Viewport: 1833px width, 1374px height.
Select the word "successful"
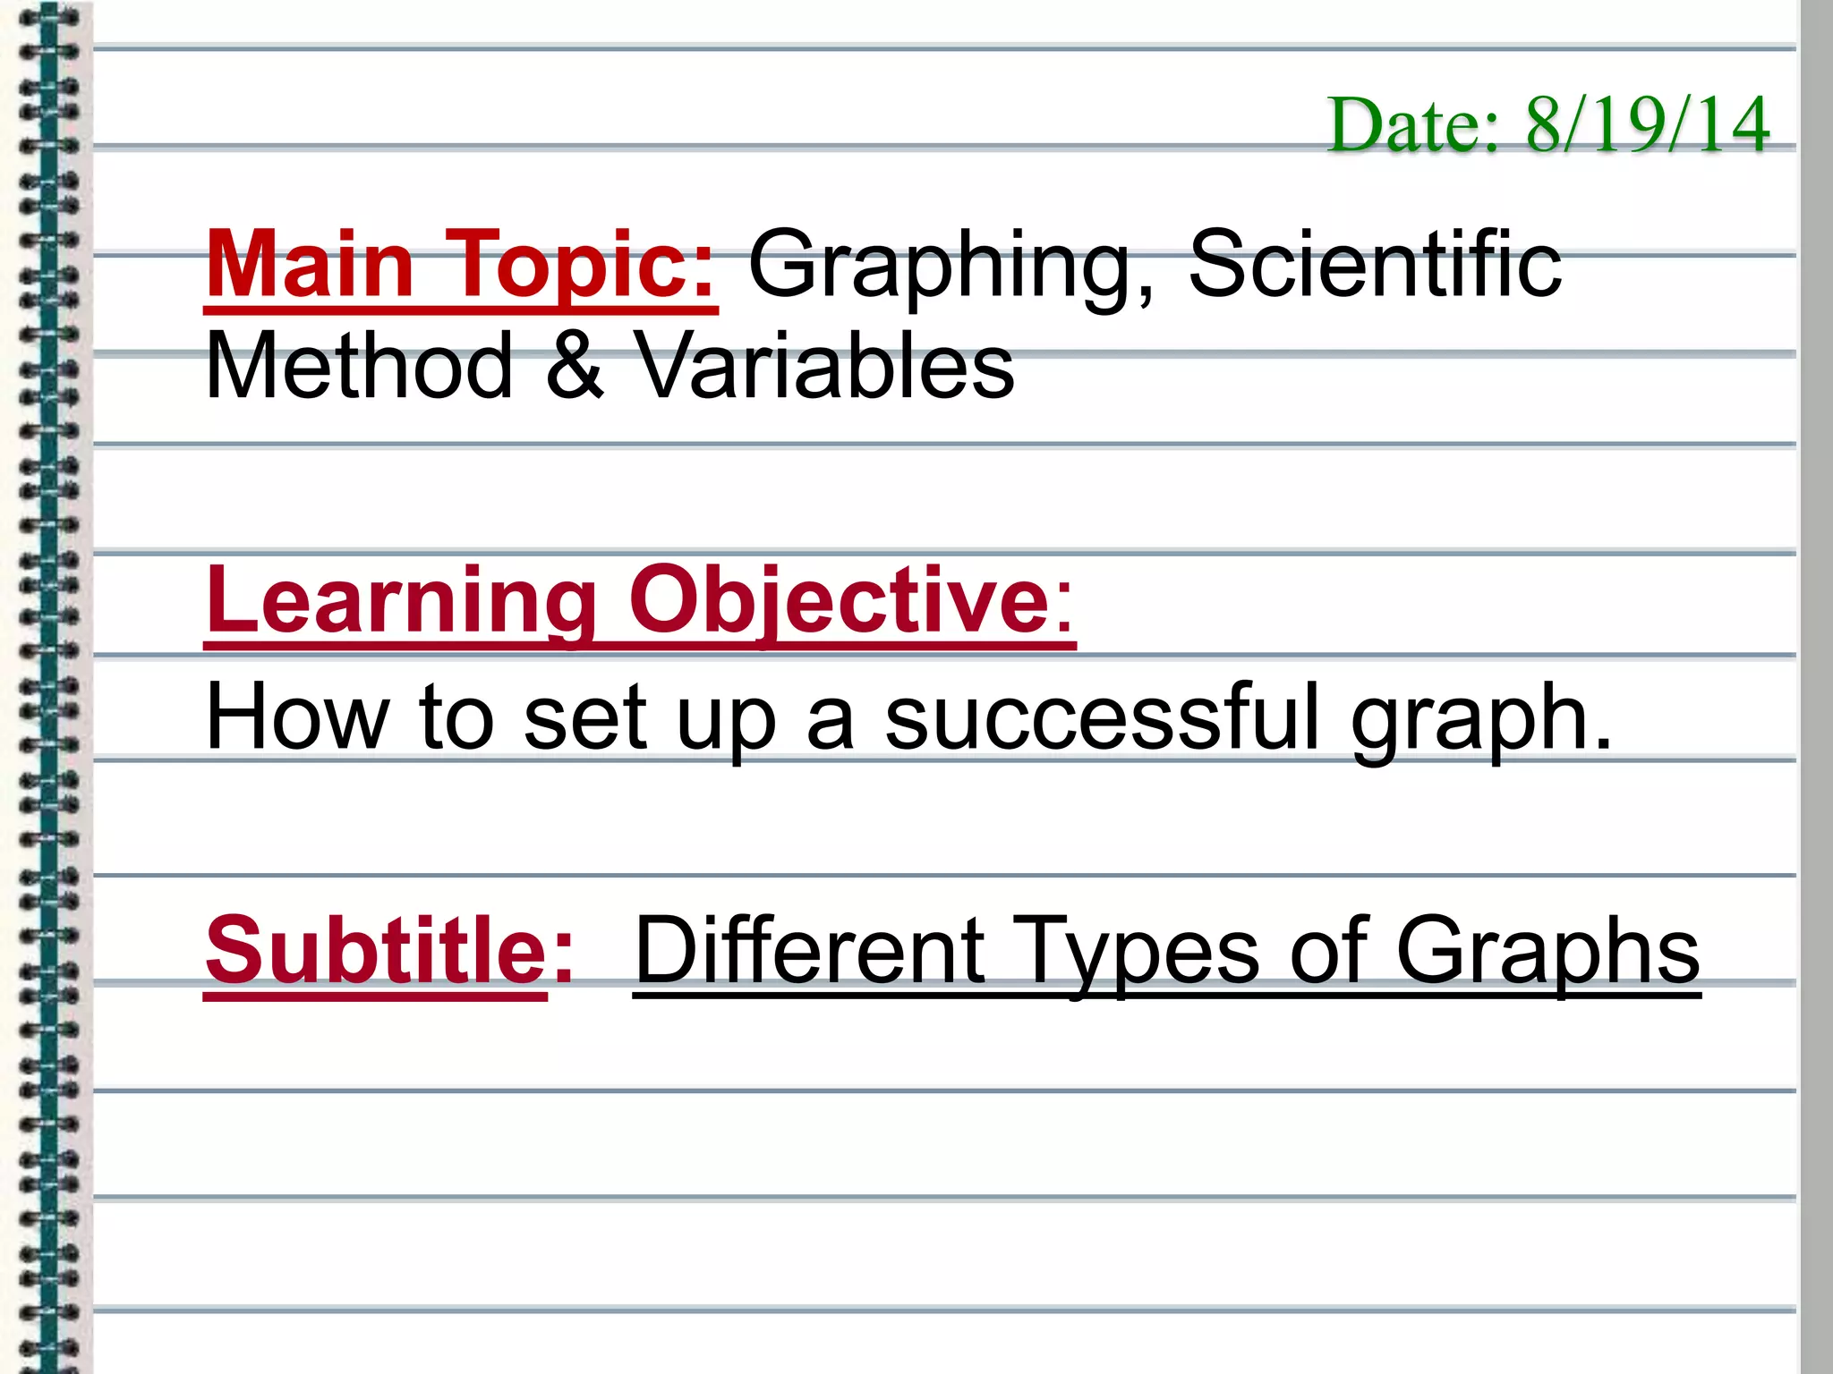pos(1103,717)
